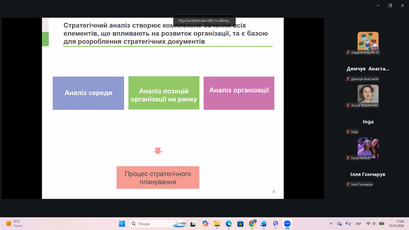The width and height of the screenshot is (409, 230).
Task: Click muted mic icon for Iryna Pavliuk
Action: [348, 158]
